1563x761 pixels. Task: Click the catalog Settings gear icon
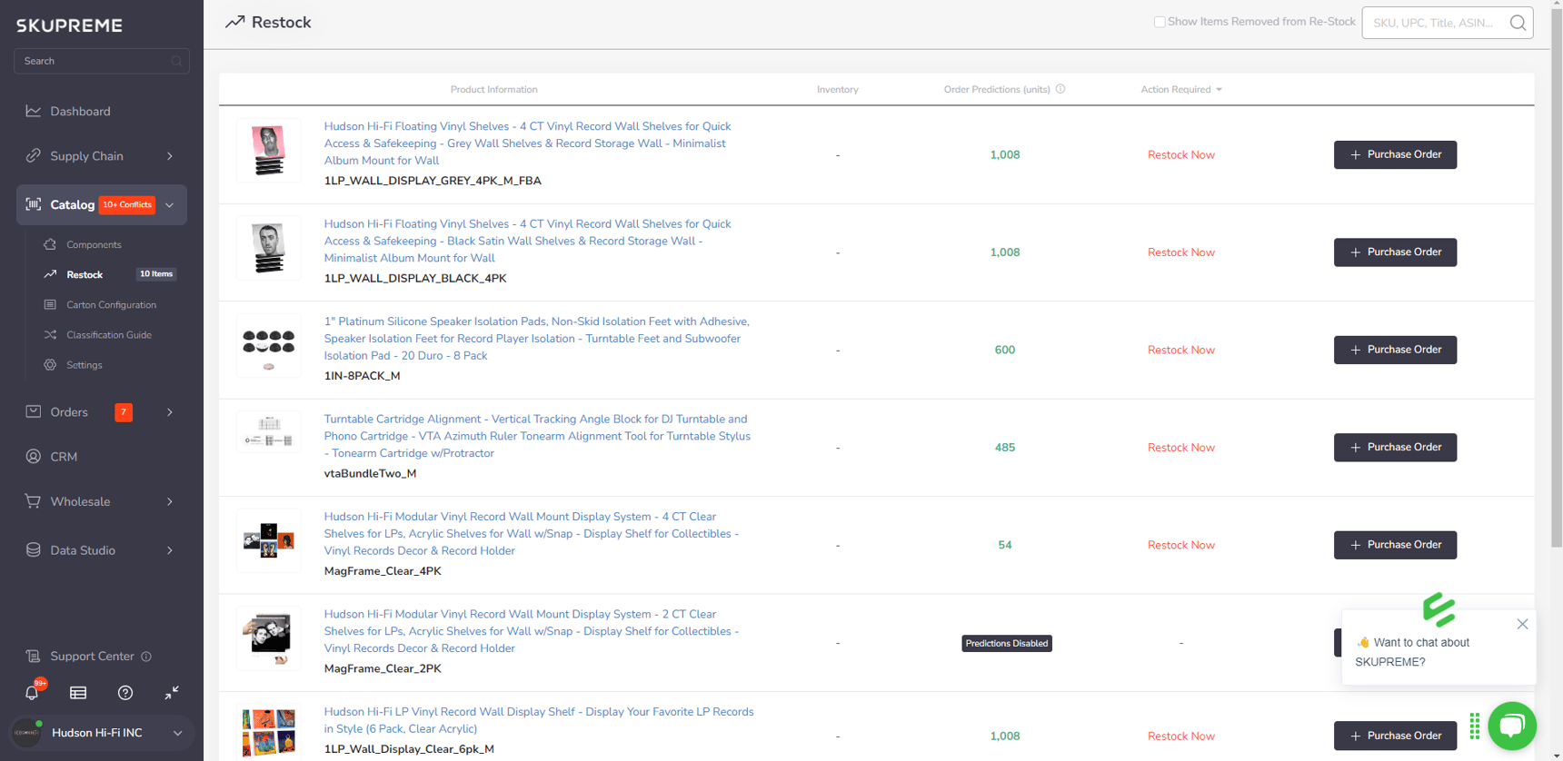(50, 364)
